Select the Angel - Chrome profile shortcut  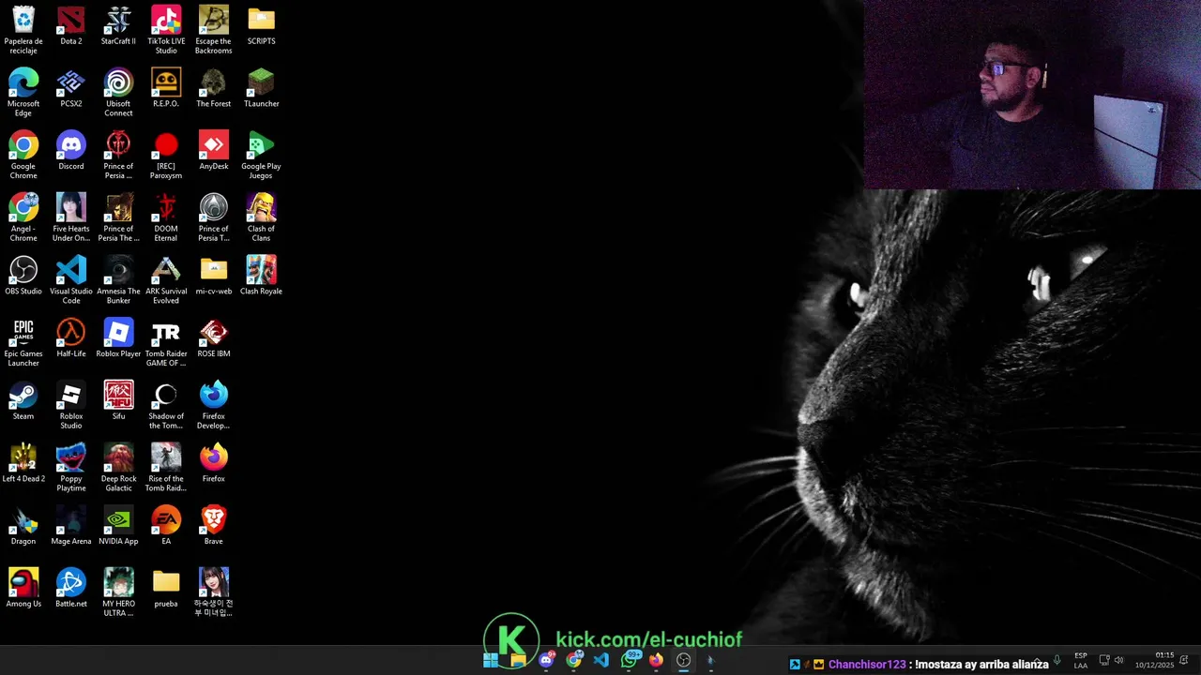pyautogui.click(x=23, y=217)
